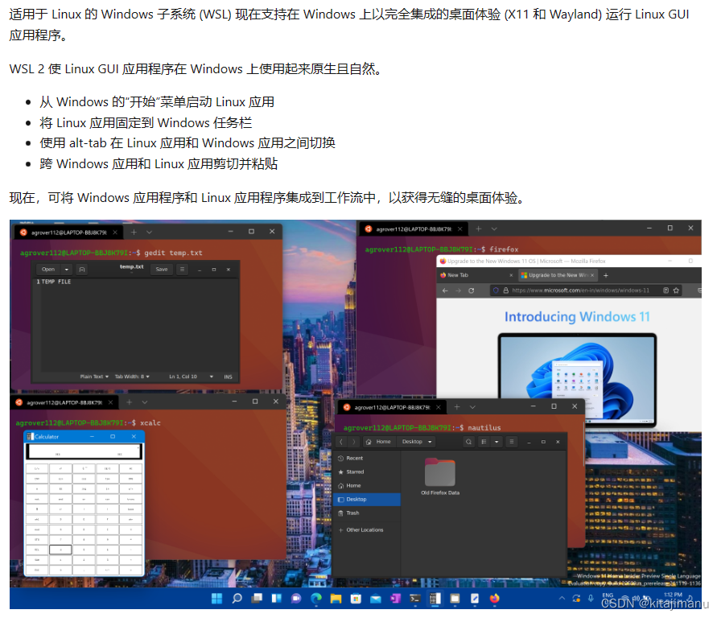Switch to Windows Terminal taskbar icon
The height and width of the screenshot is (618, 721).
(x=415, y=598)
